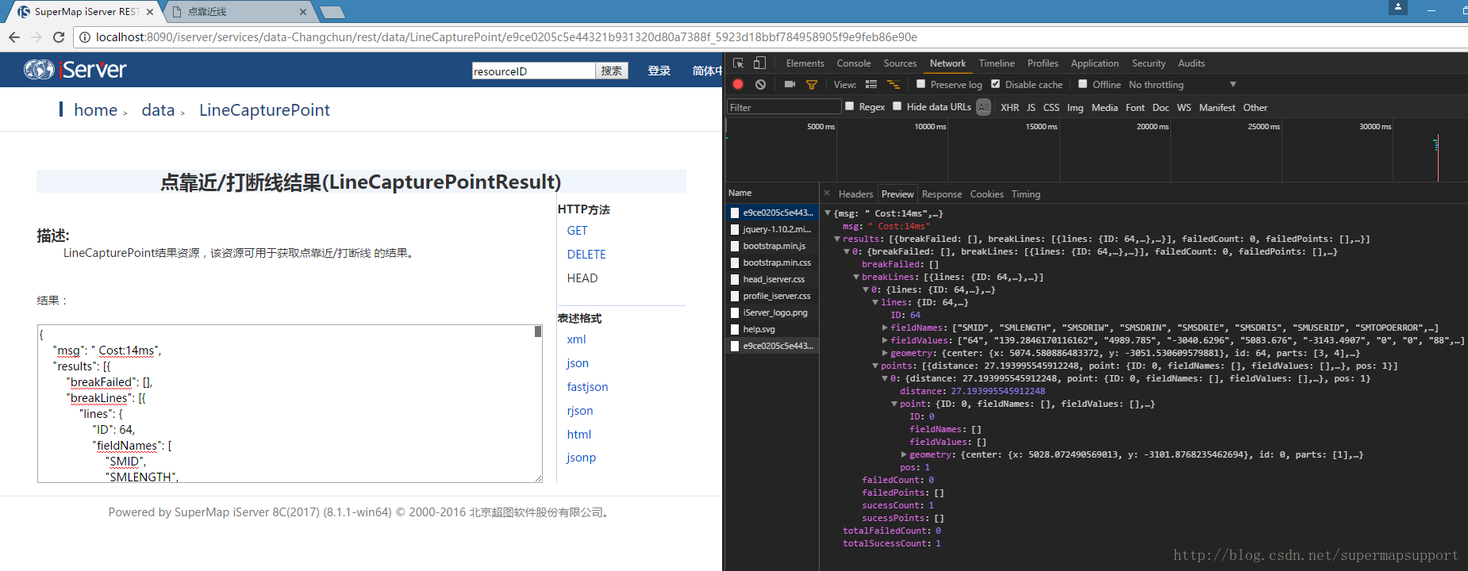Activate DevTools inspect element picker icon

click(739, 63)
